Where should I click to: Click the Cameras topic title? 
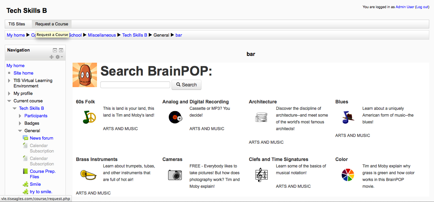pos(172,159)
